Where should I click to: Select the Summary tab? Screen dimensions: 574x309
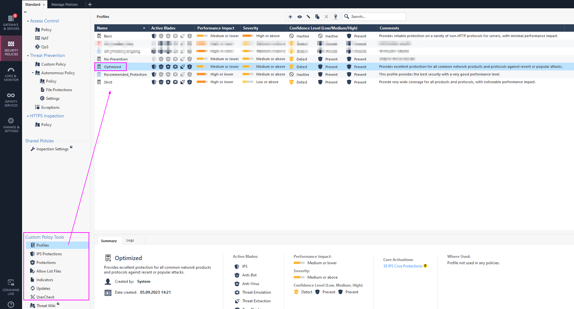pyautogui.click(x=109, y=241)
